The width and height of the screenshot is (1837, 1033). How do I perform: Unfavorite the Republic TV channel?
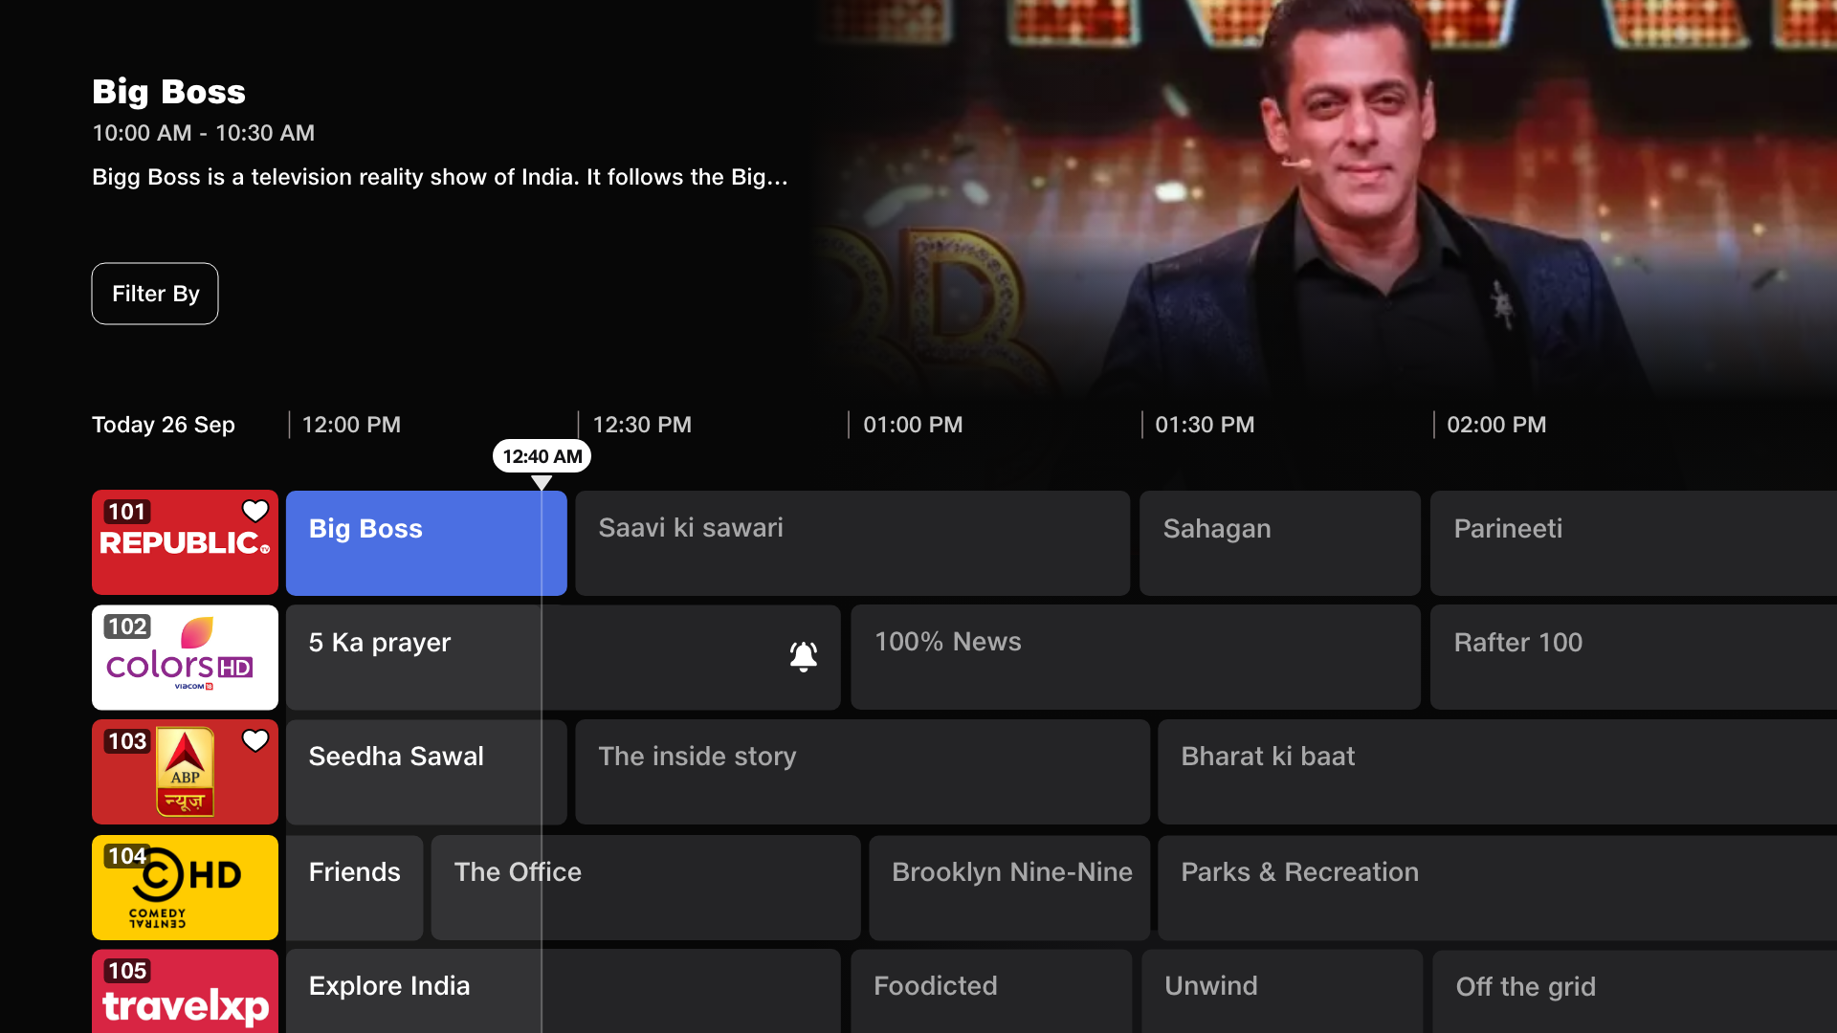pos(255,512)
